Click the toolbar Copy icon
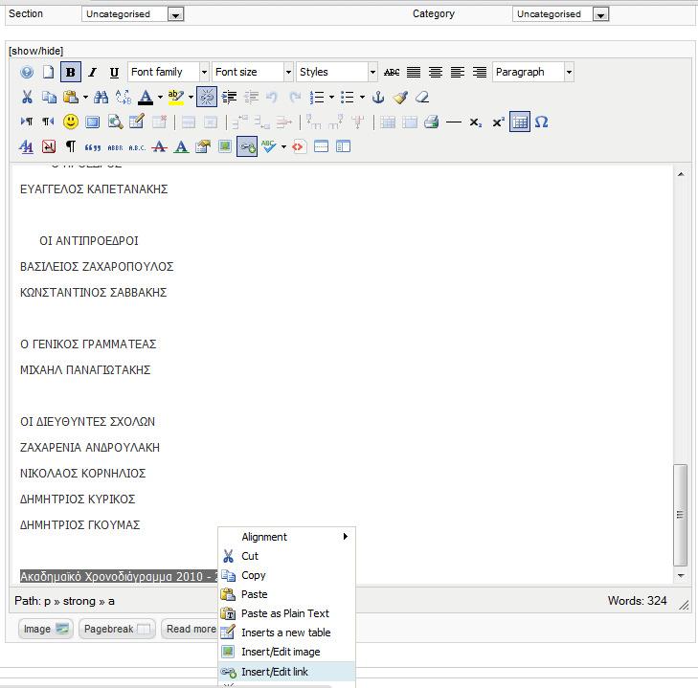 (49, 97)
